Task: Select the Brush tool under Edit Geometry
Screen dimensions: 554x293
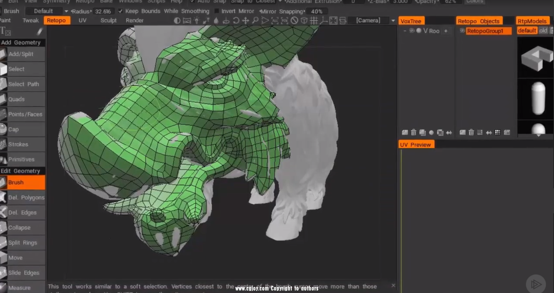Action: 22,182
